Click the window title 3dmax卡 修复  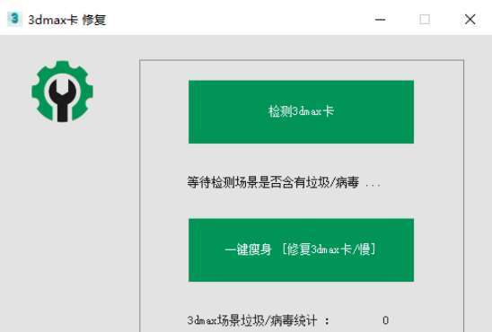point(67,20)
